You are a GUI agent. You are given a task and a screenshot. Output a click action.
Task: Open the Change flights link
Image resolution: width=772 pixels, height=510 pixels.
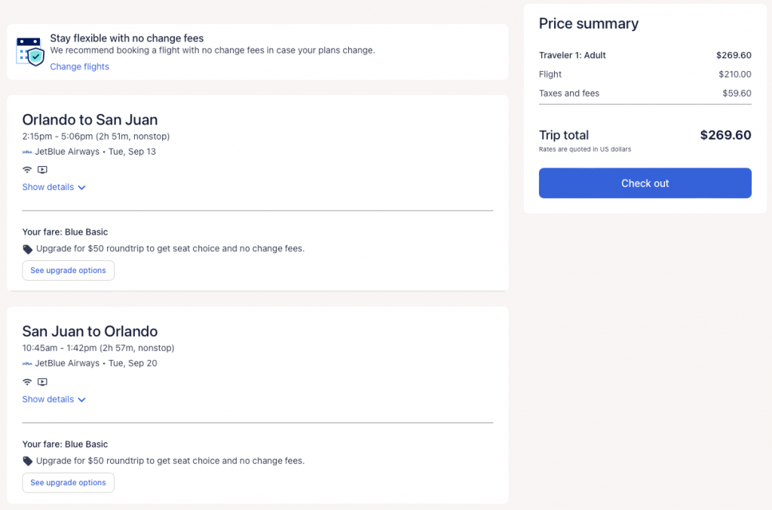point(79,66)
